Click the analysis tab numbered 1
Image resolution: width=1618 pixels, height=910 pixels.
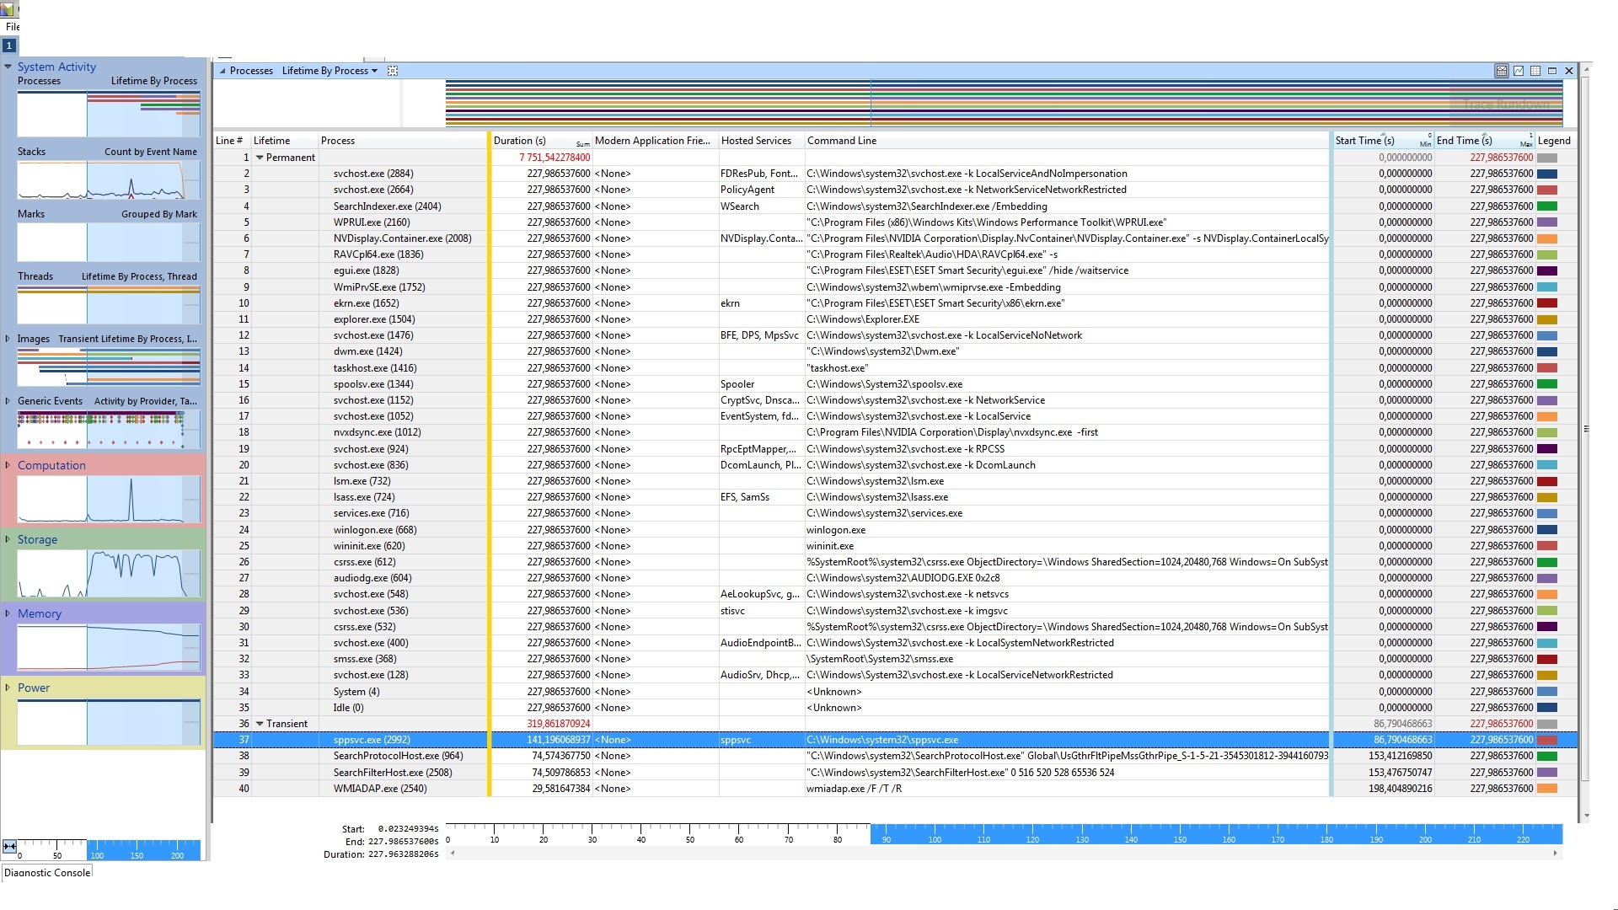click(9, 45)
